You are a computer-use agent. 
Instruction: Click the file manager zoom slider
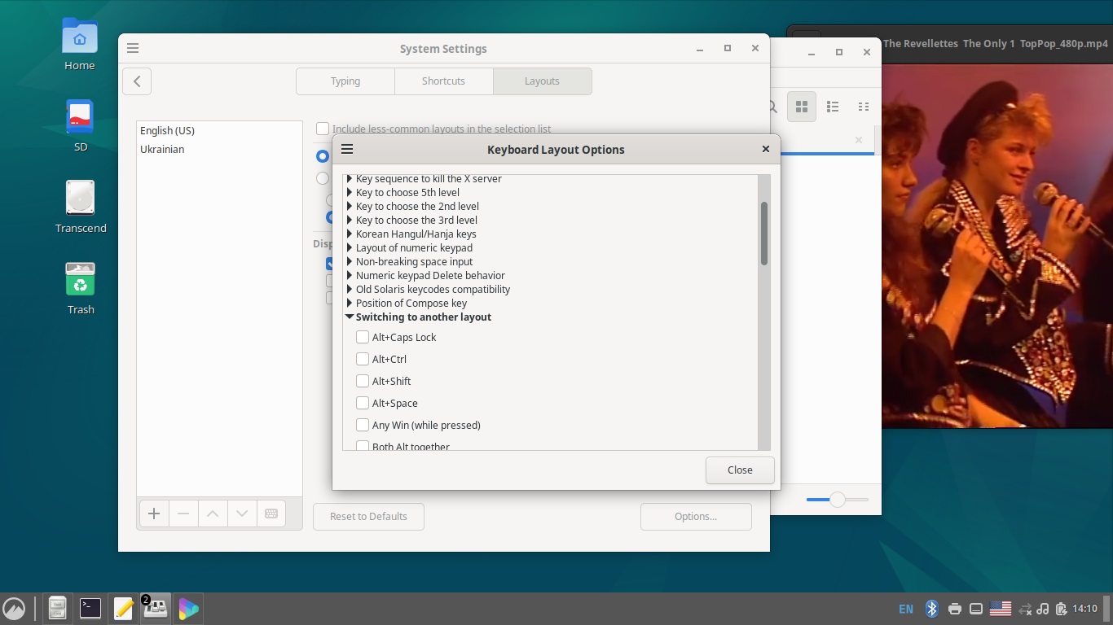pos(837,500)
